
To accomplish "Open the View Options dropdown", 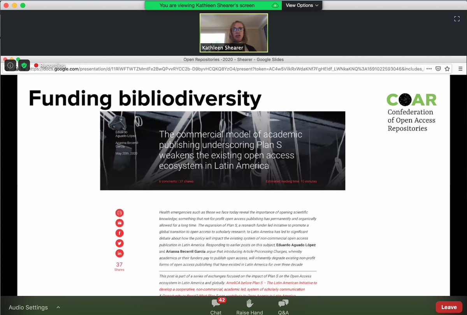I will [x=302, y=5].
